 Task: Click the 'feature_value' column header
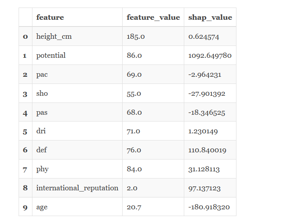point(153,17)
